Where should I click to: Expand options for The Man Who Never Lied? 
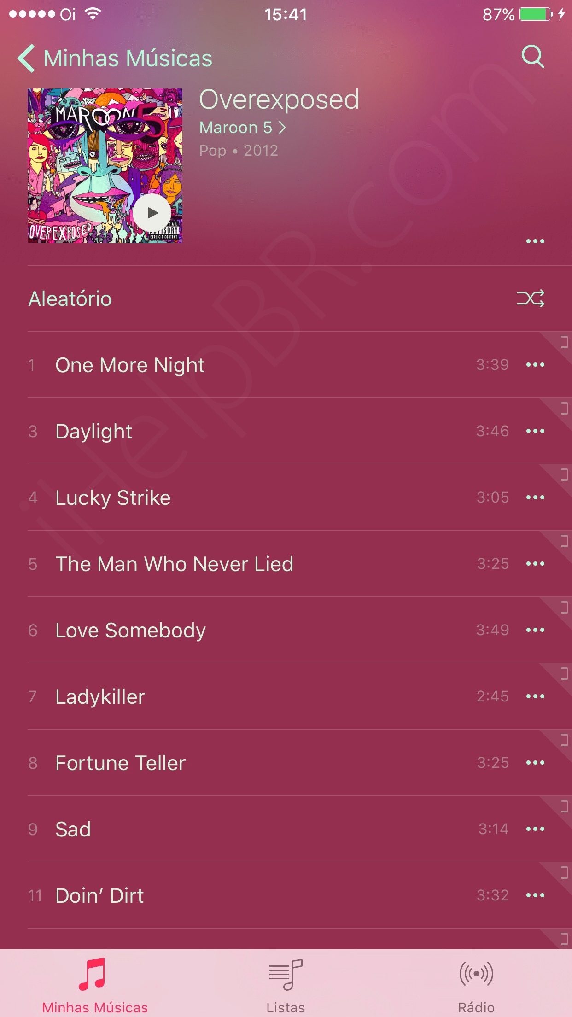pyautogui.click(x=535, y=564)
